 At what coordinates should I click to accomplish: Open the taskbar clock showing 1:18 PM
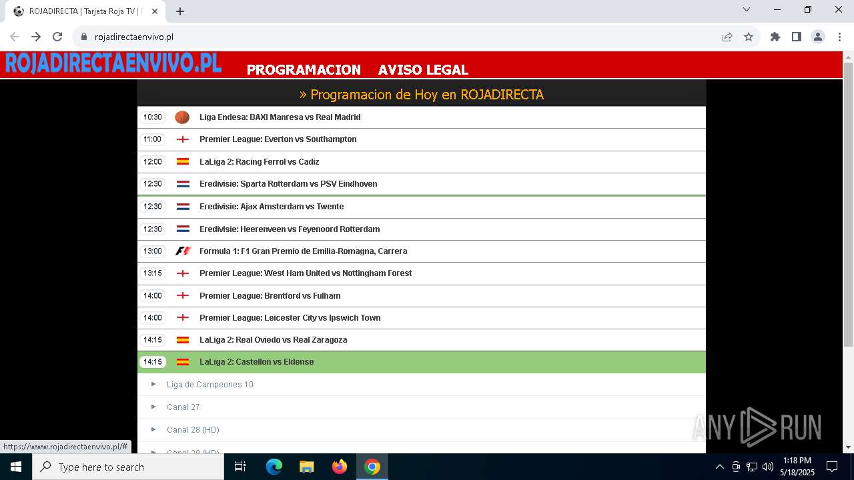pyautogui.click(x=797, y=467)
